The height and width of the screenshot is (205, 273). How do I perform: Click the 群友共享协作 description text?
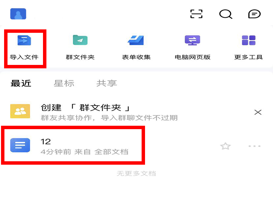109,118
